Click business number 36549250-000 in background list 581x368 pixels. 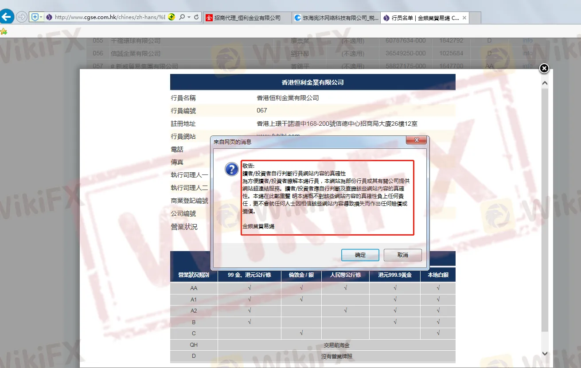pos(406,54)
